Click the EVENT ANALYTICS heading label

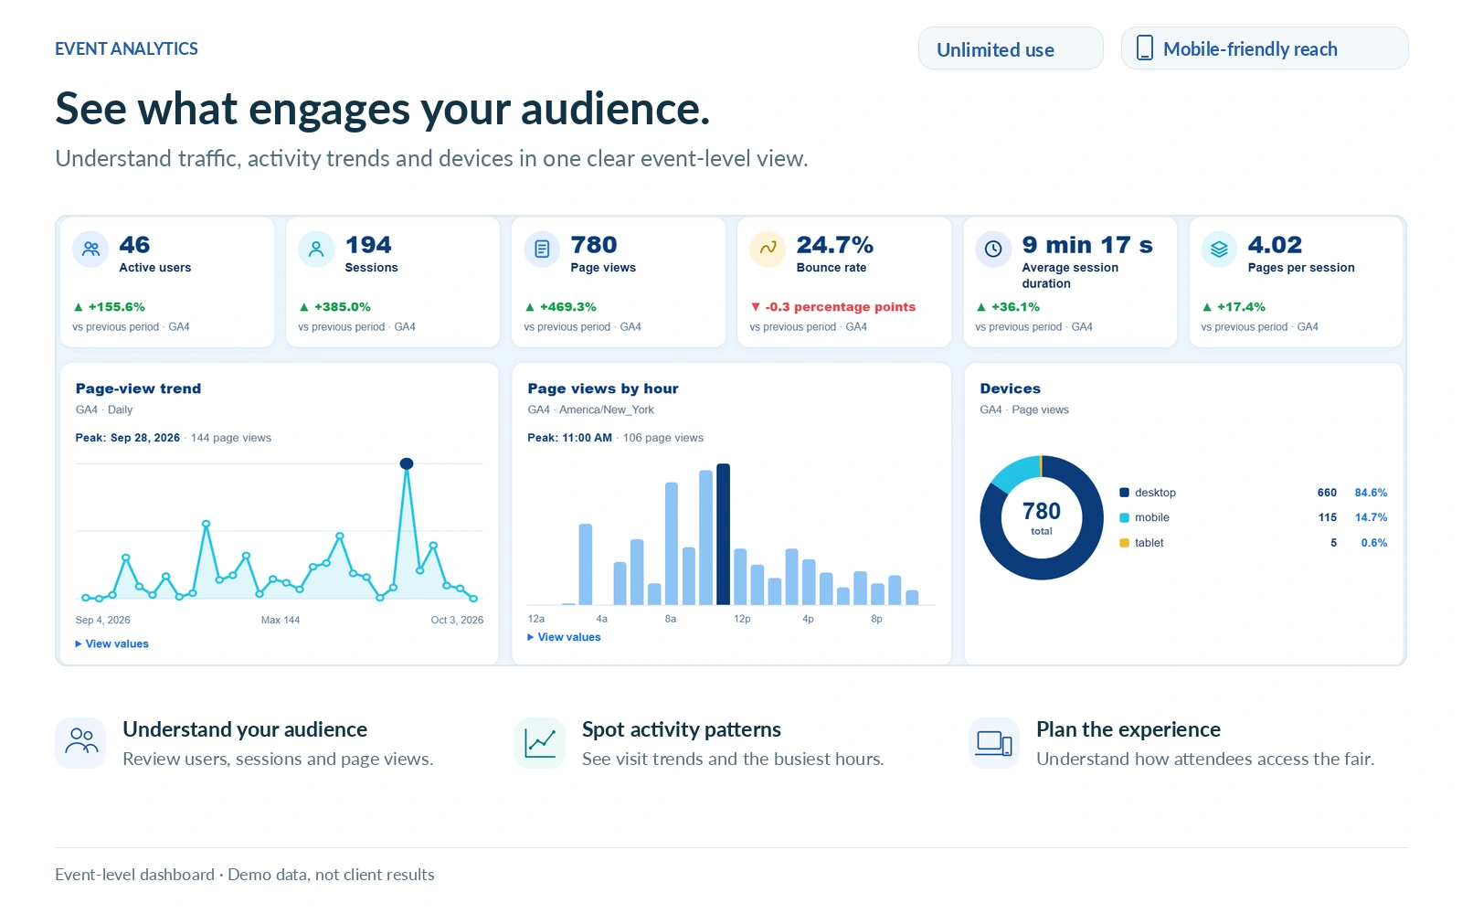tap(126, 49)
